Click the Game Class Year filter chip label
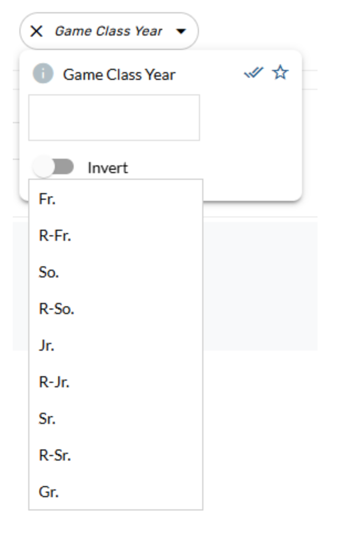This screenshot has width=343, height=536. click(109, 31)
